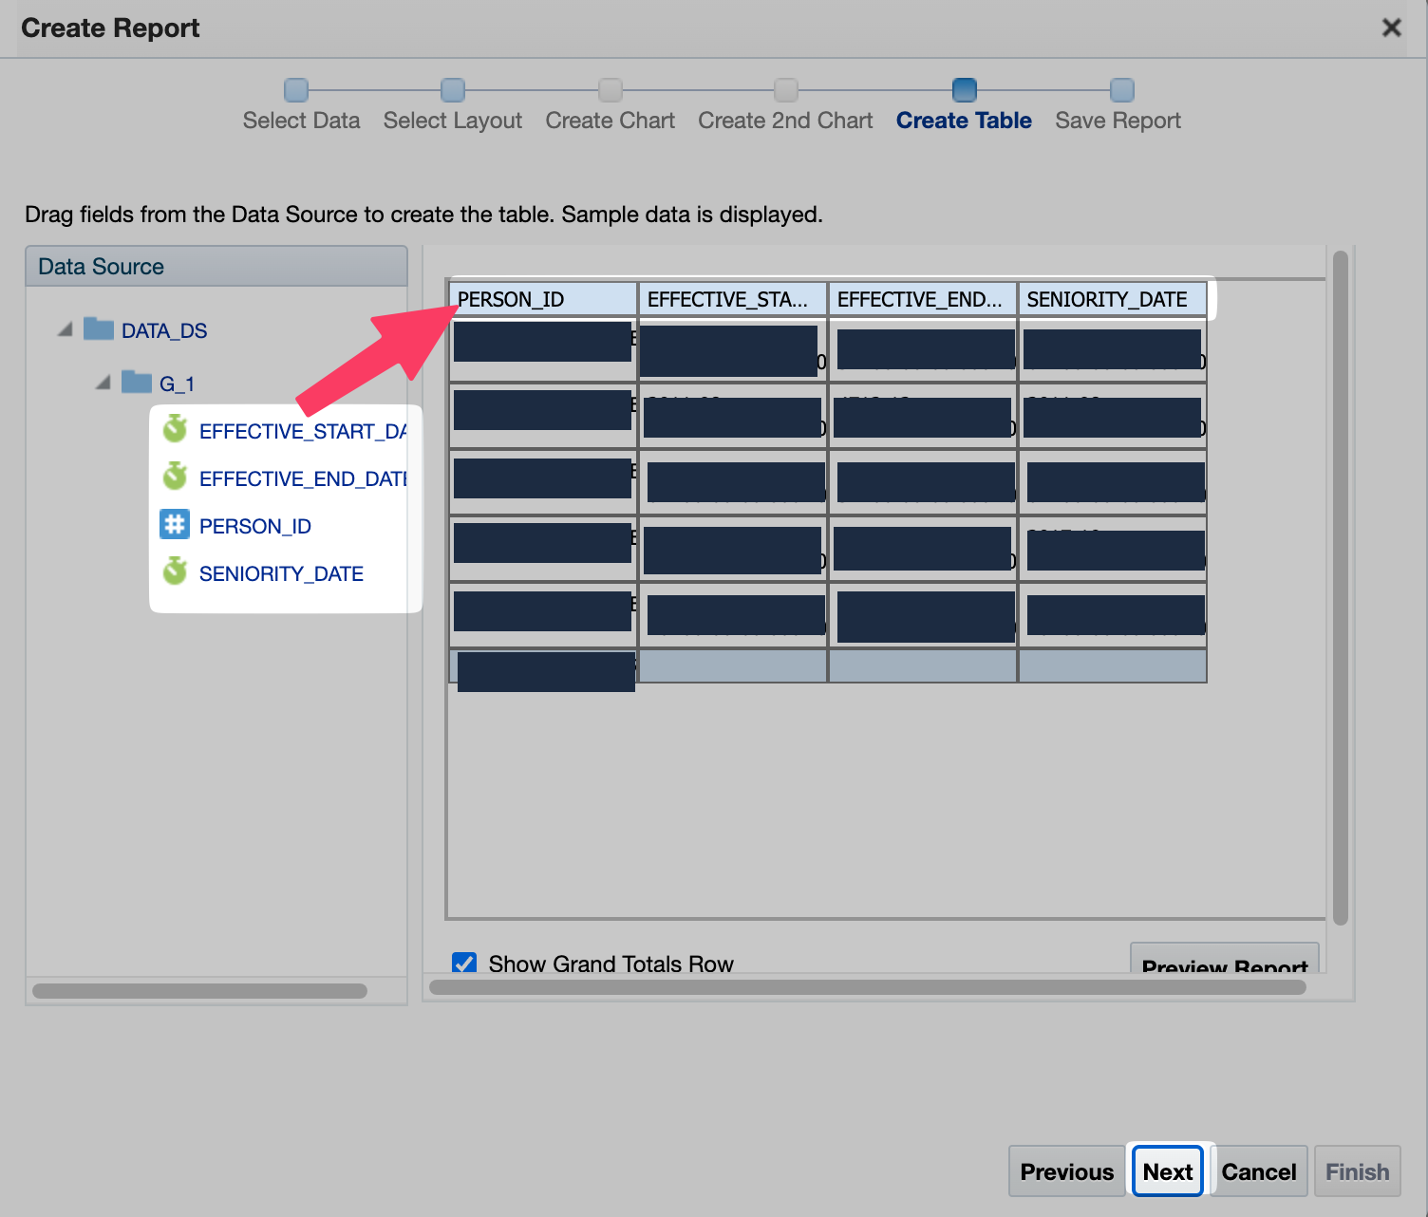Click the Data Source panel header

tap(216, 267)
